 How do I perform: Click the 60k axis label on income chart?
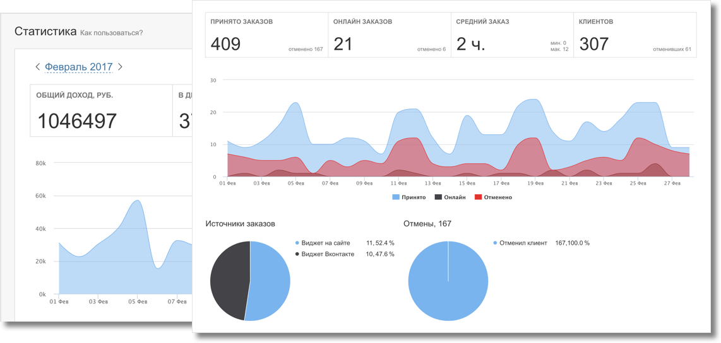[42, 196]
